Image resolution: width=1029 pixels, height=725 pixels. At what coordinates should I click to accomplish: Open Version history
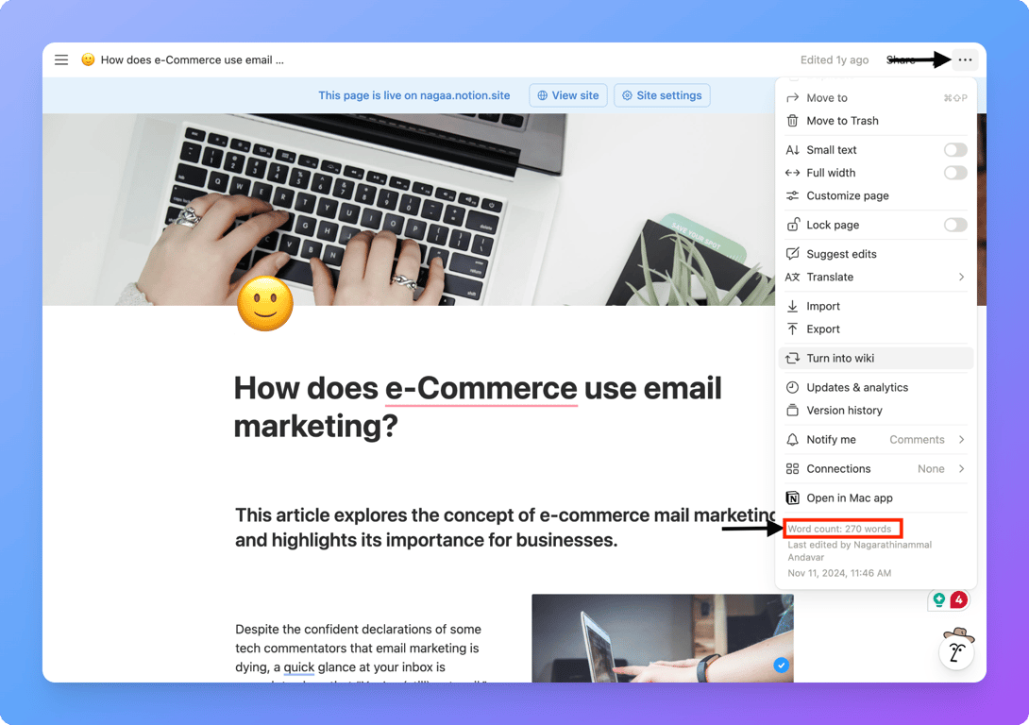tap(876, 410)
